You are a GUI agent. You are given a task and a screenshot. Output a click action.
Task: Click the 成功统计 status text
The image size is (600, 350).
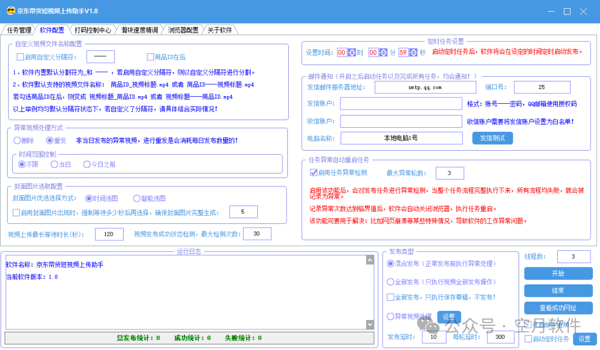[192, 338]
